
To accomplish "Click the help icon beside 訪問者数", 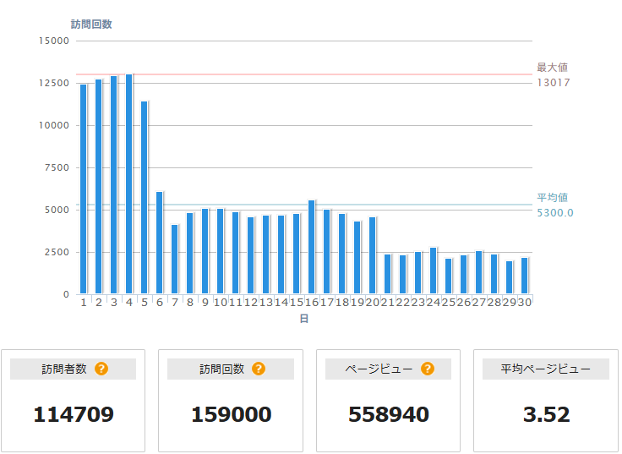I will coord(101,369).
